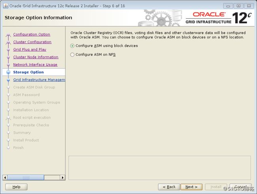Click the Cluster Configuration step marker icon
Viewport: 257px width, 194px height.
pyautogui.click(x=8, y=42)
